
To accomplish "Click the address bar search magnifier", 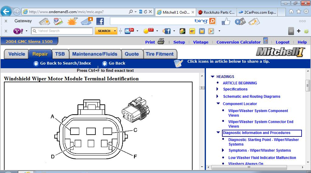I will (x=131, y=12).
